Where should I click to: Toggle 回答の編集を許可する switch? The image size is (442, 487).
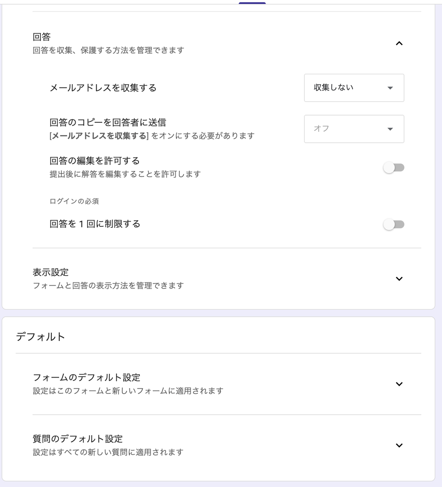[393, 168]
